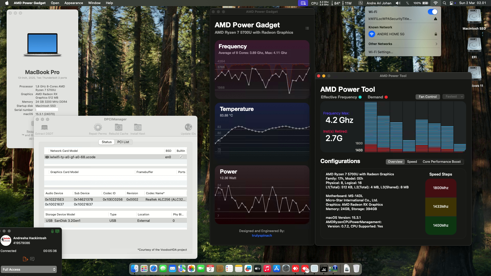The height and width of the screenshot is (276, 491).
Task: Click the 1433Mhz speed step block
Action: 441,206
